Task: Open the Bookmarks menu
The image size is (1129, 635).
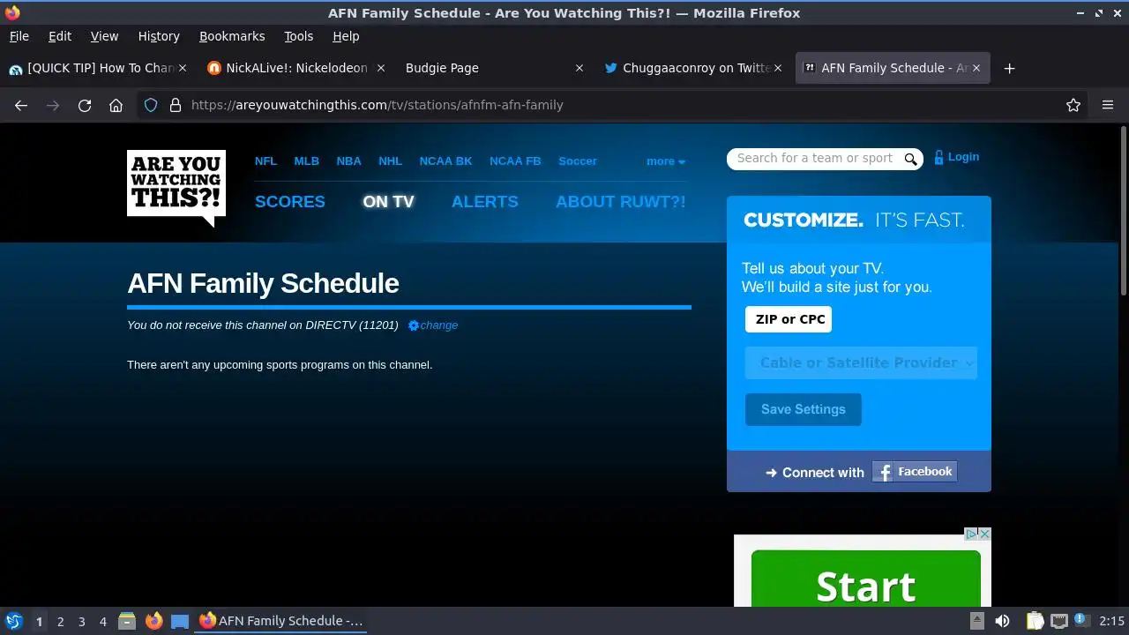Action: [x=232, y=36]
